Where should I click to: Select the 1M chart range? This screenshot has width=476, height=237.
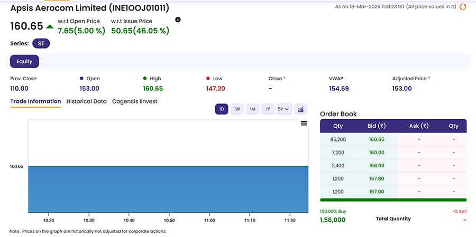[253, 109]
